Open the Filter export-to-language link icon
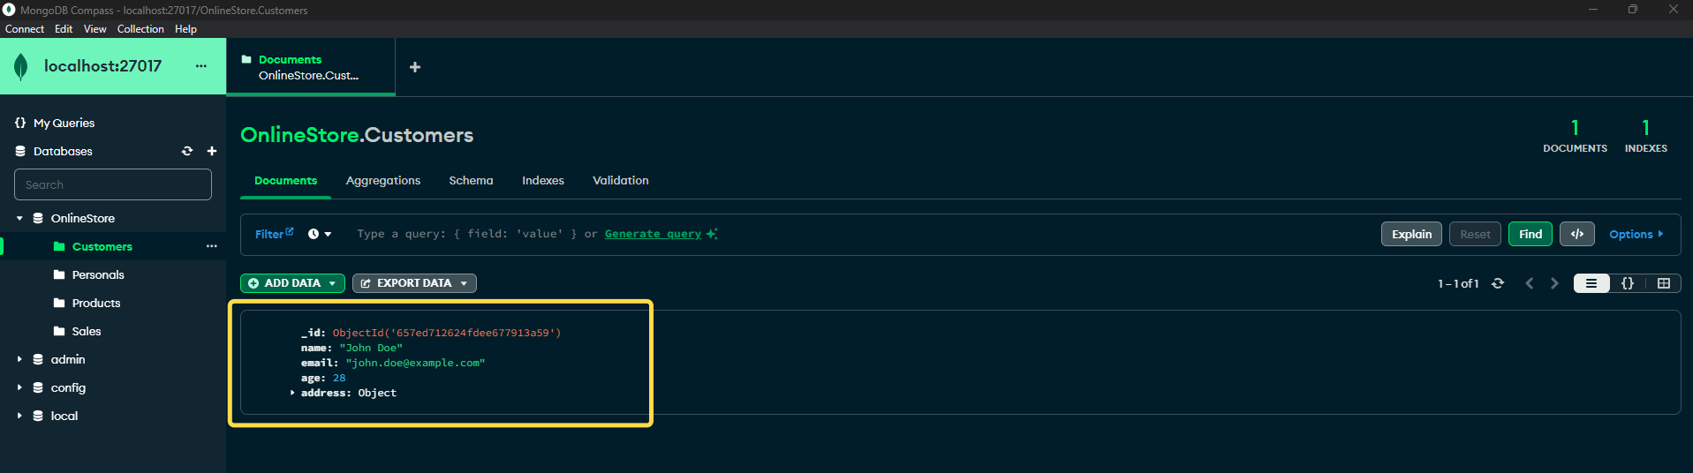 point(290,231)
